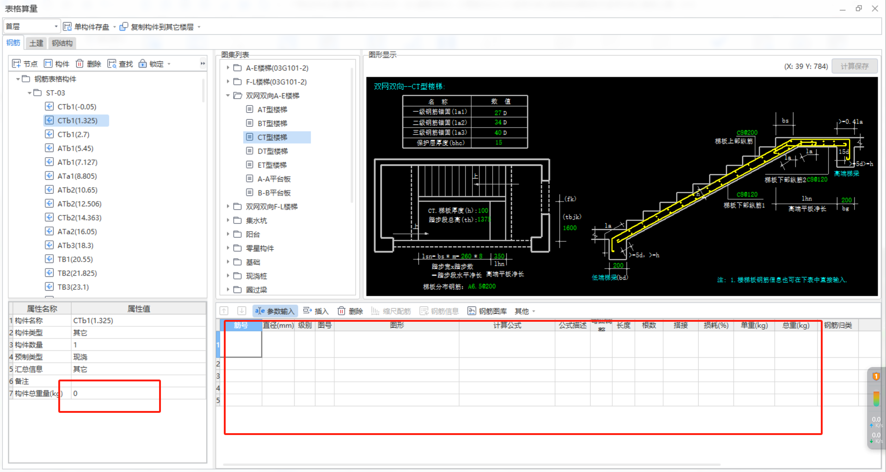Switch to the 钢结构 tab
The width and height of the screenshot is (886, 472).
tap(62, 43)
